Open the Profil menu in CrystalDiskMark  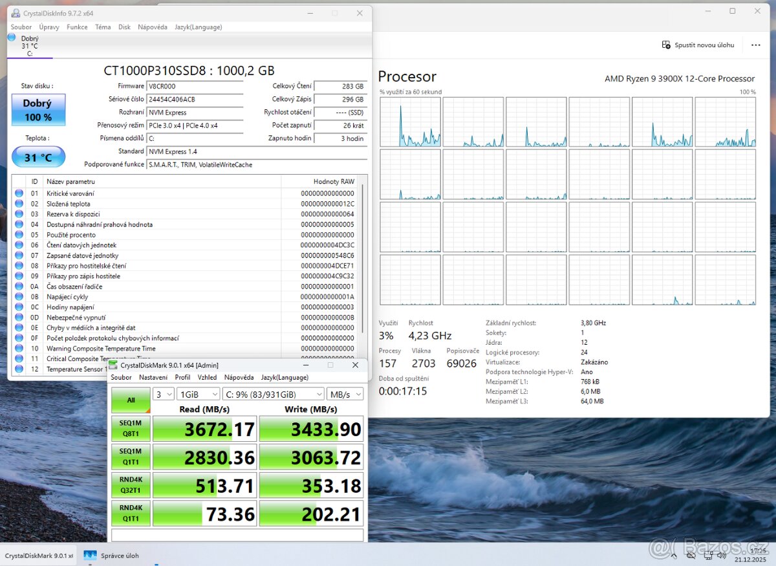182,377
